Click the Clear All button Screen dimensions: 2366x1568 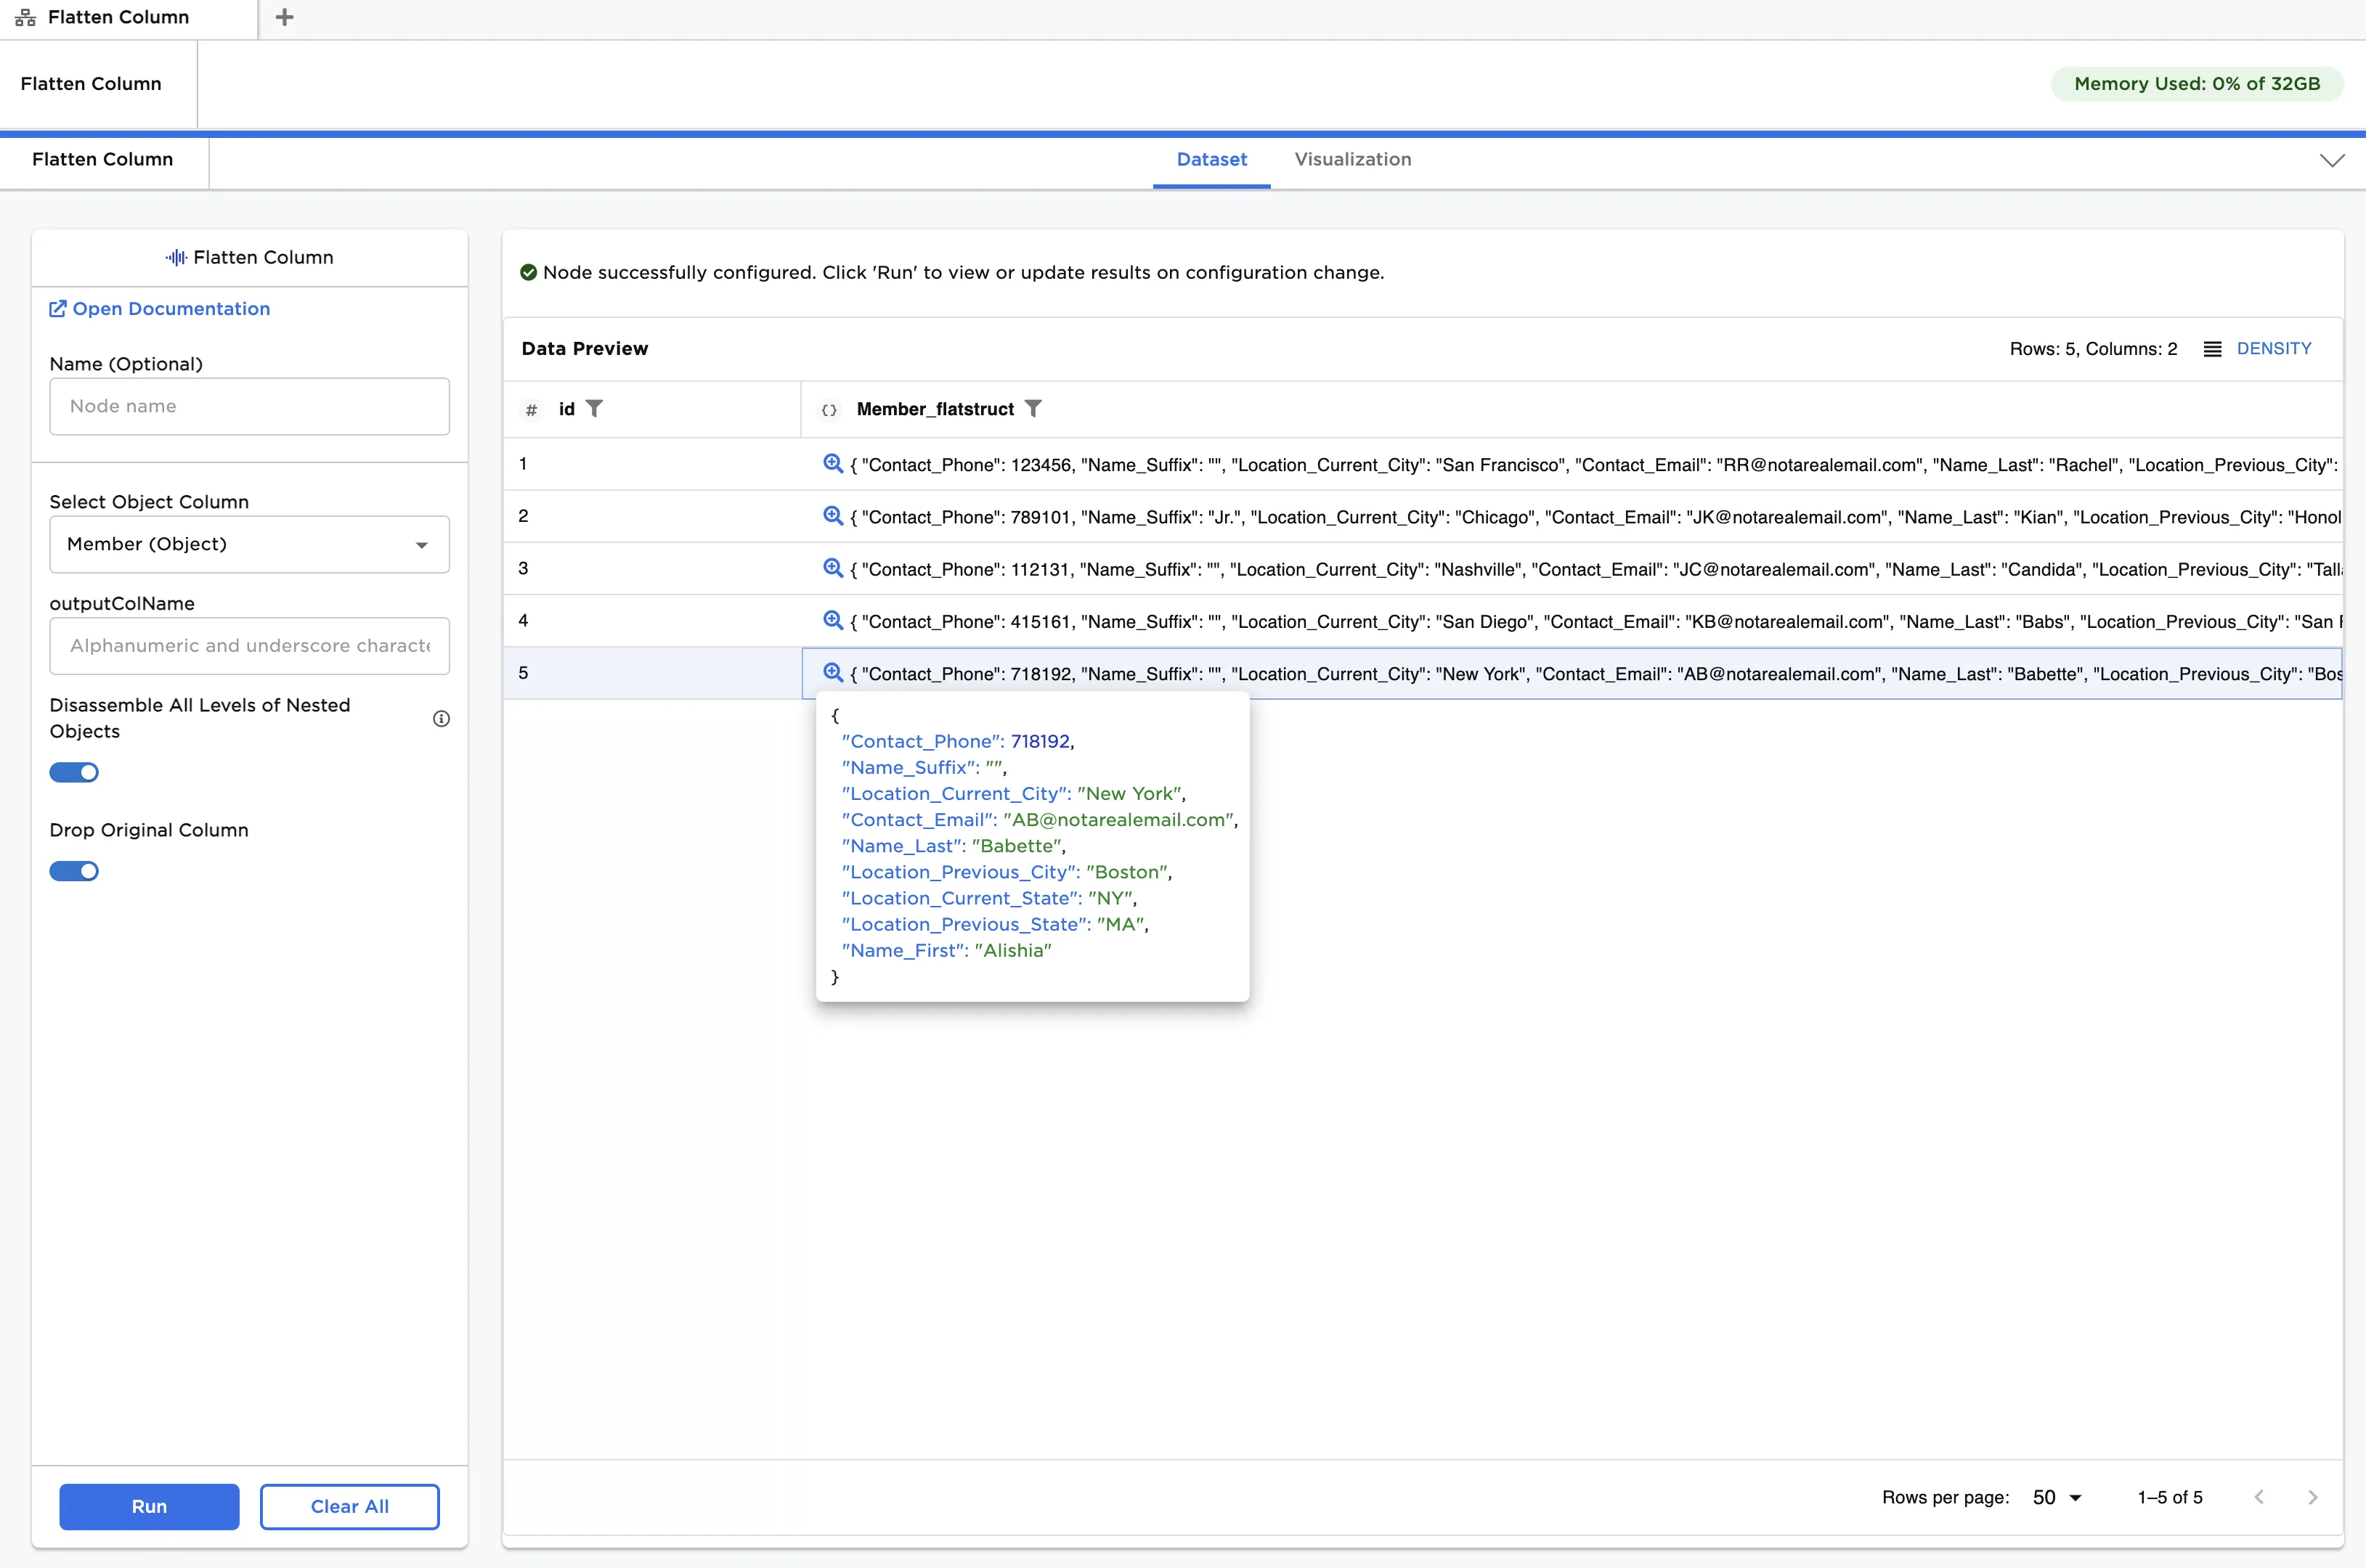point(349,1506)
